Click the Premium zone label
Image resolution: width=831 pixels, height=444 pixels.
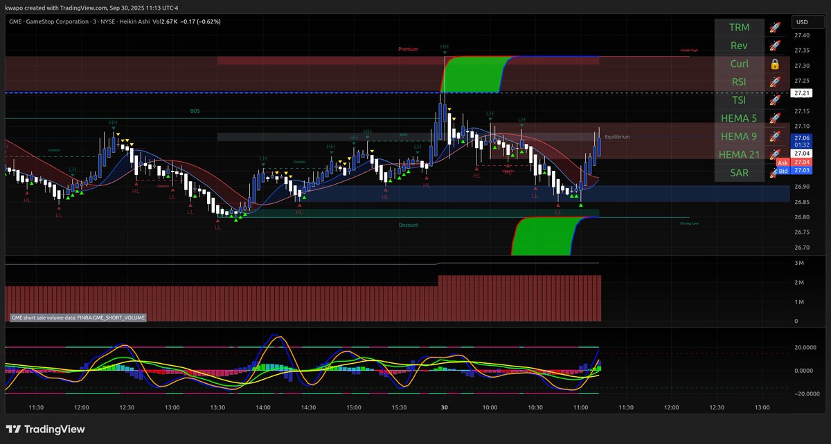409,49
